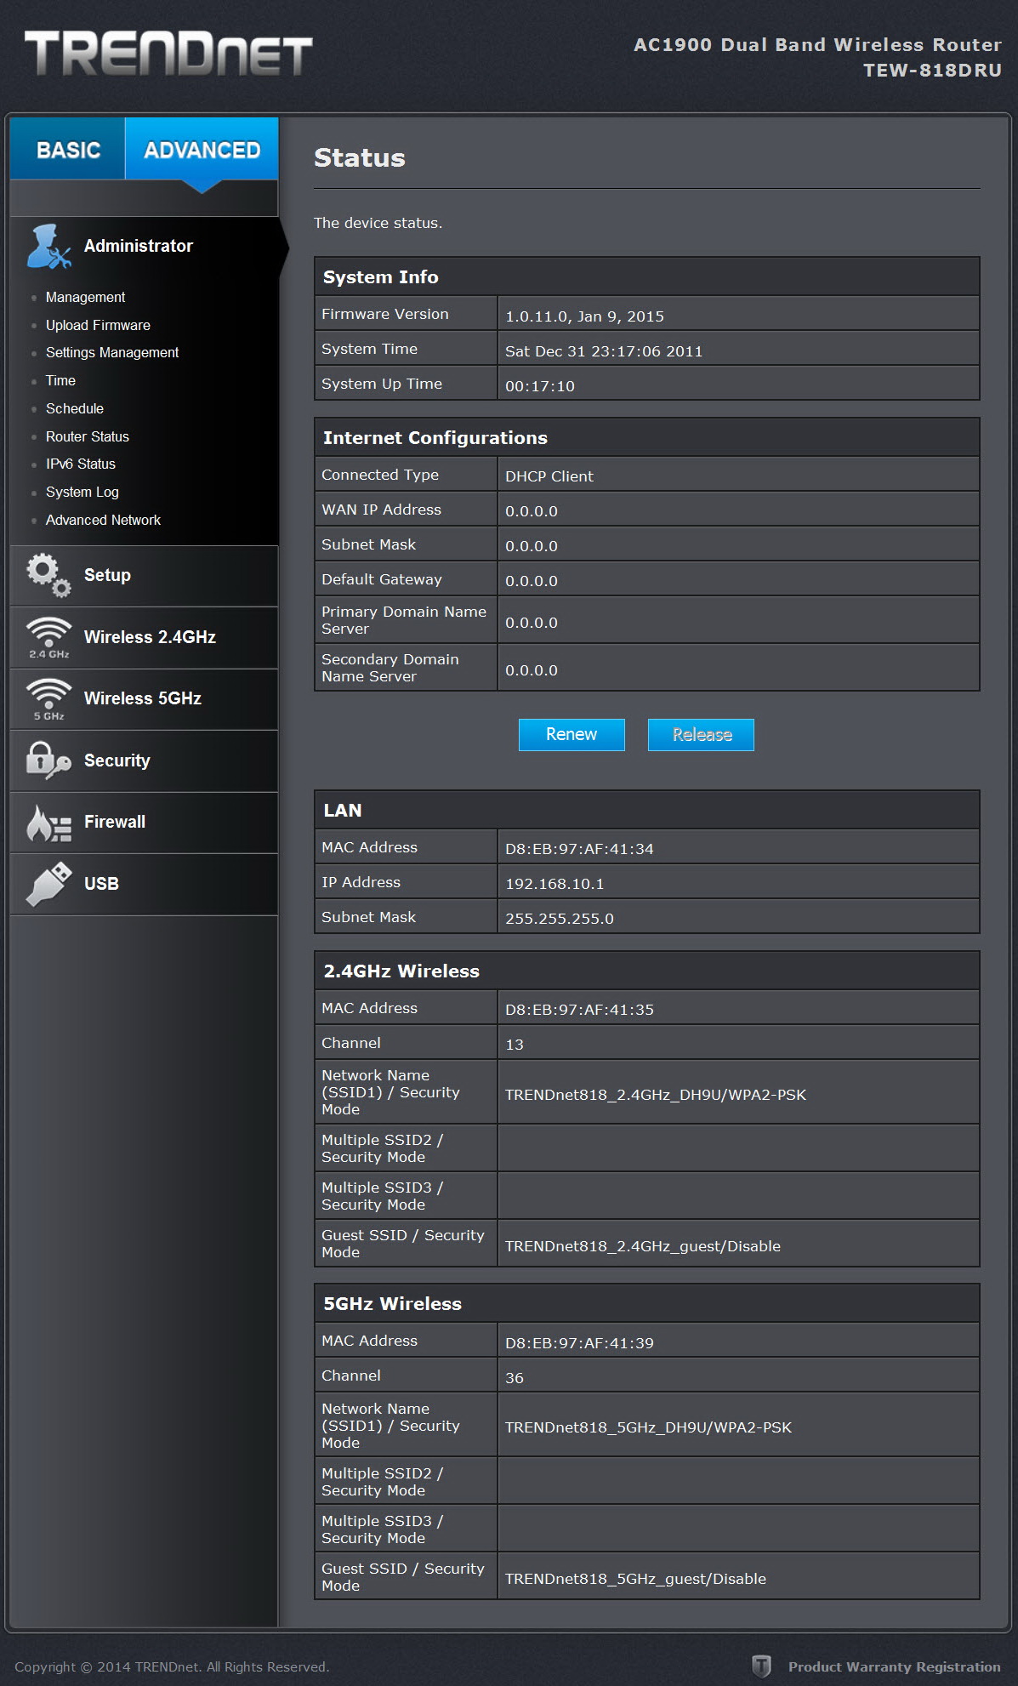Click 5GHz MAC address ending 41:39
1018x1686 pixels.
pyautogui.click(x=579, y=1343)
